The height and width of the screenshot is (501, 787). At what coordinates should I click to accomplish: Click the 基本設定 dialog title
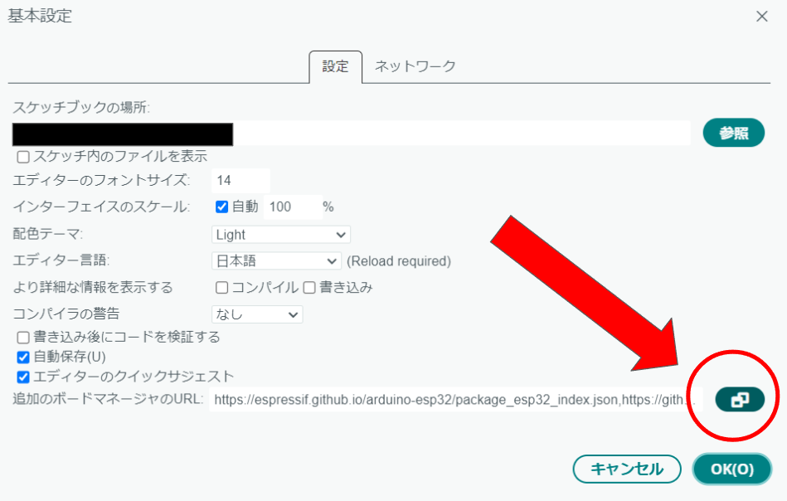coord(40,16)
